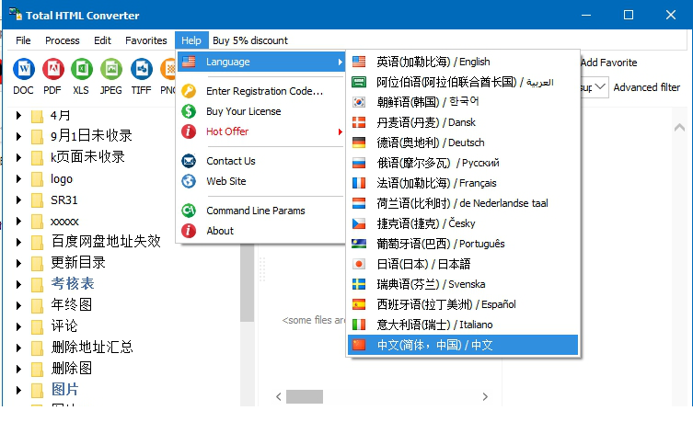Click the folder tree vertical scrollbar
Viewport: 693px width, 422px height.
point(248,282)
